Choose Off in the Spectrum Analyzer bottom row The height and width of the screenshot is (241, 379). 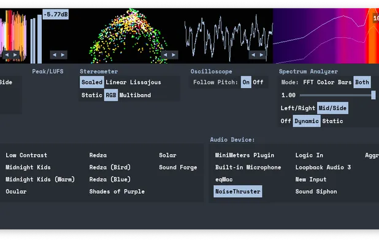(286, 121)
